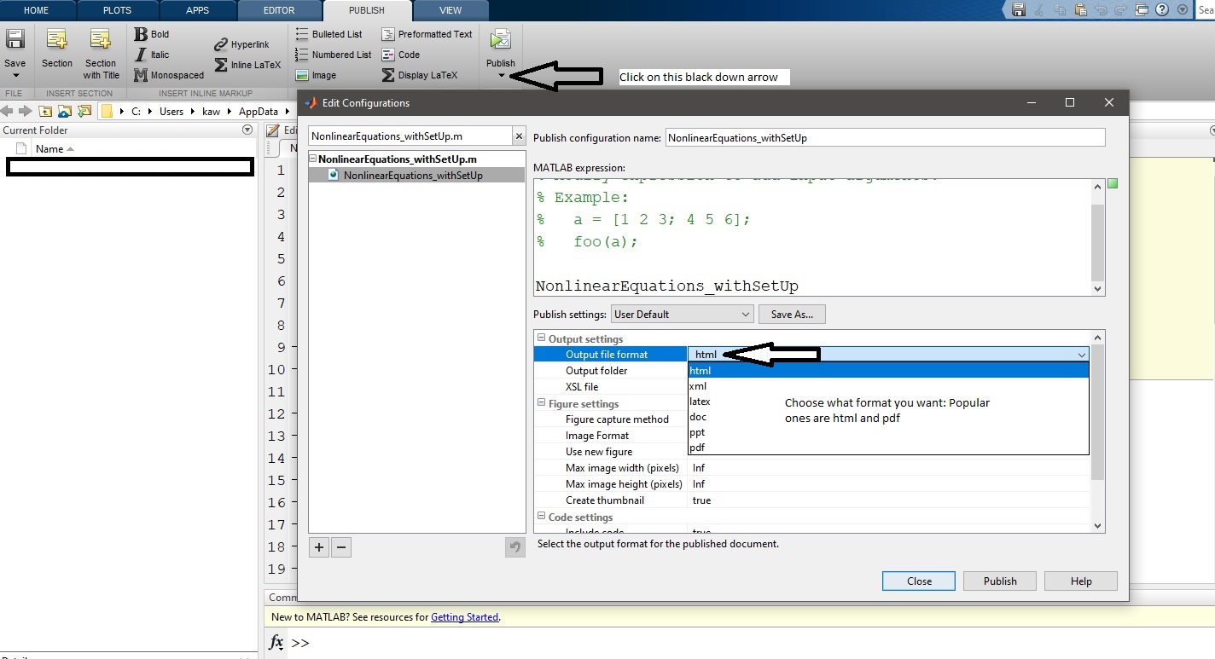Viewport: 1215px width, 659px height.
Task: Choose latex from the format list
Action: coord(888,402)
